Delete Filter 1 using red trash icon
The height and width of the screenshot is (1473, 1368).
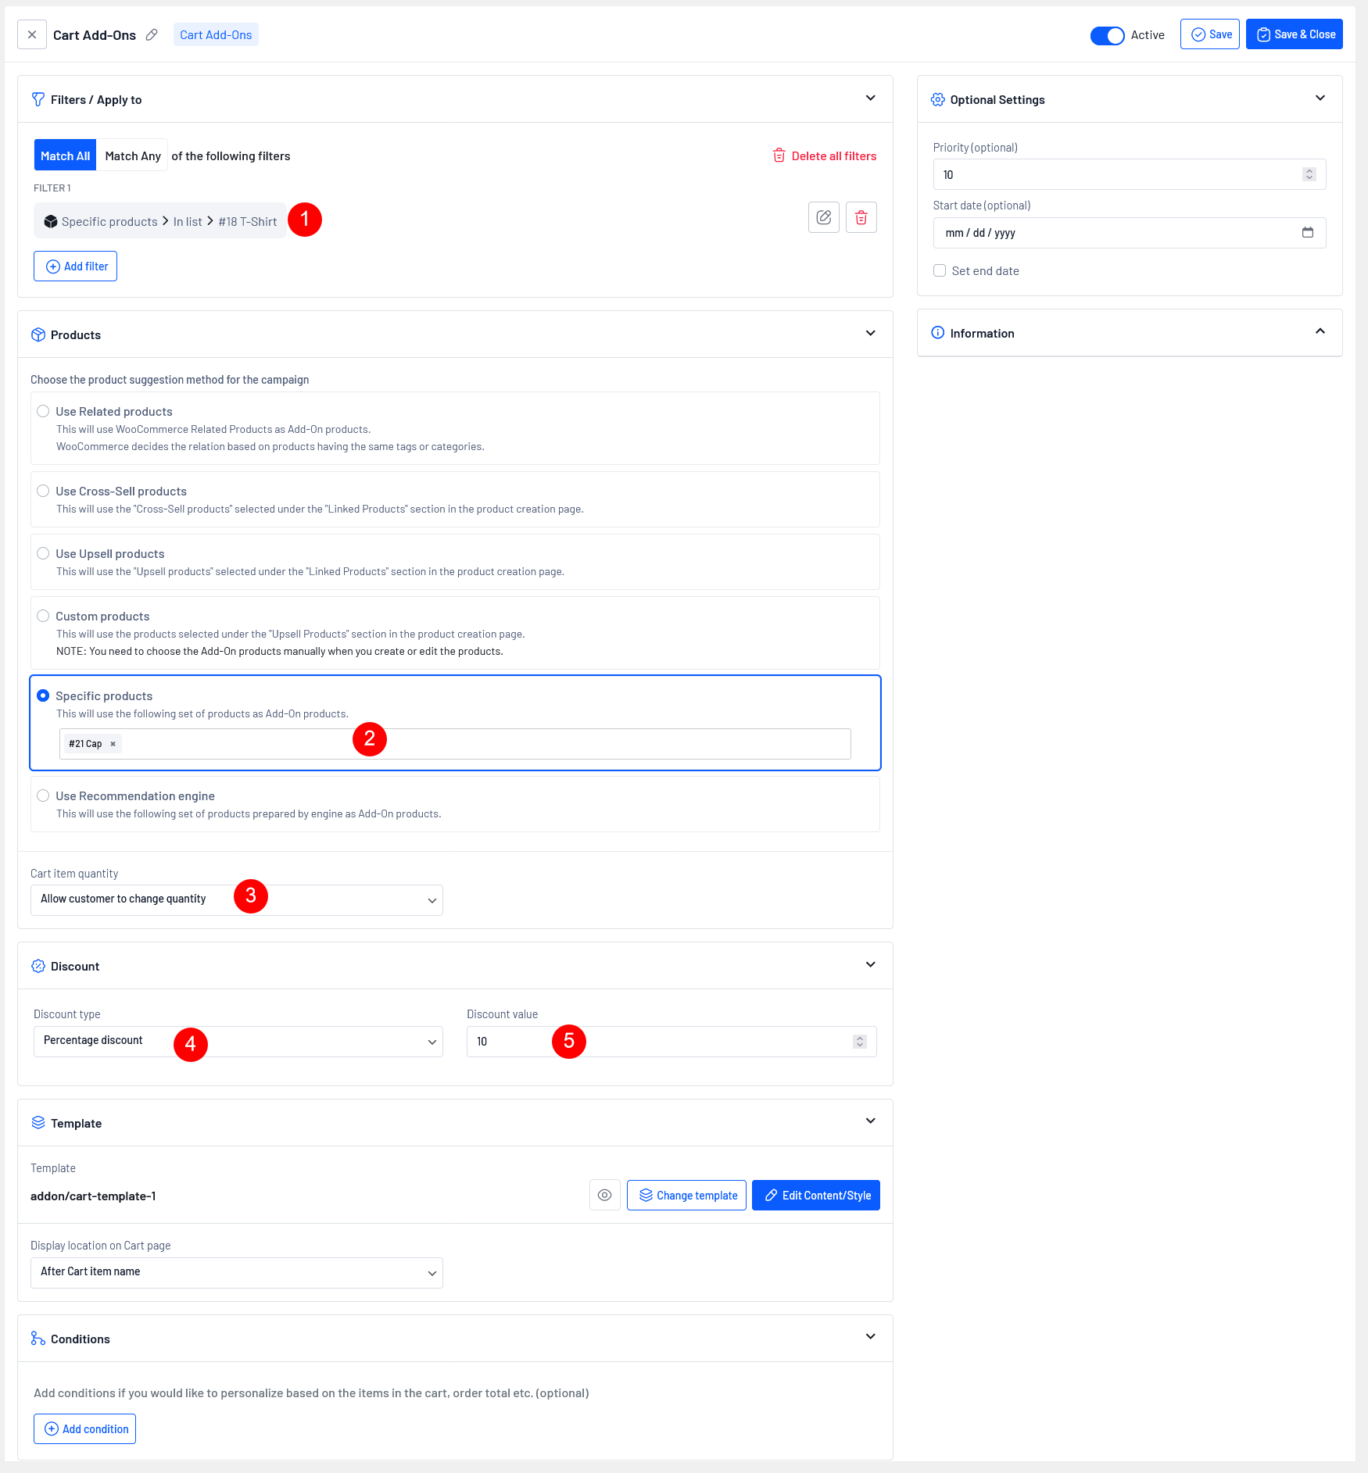pos(861,217)
